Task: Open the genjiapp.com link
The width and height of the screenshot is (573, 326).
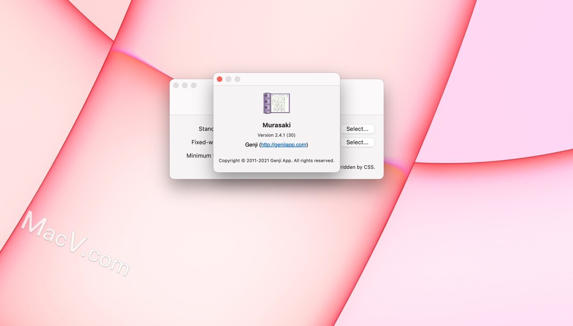Action: (283, 145)
